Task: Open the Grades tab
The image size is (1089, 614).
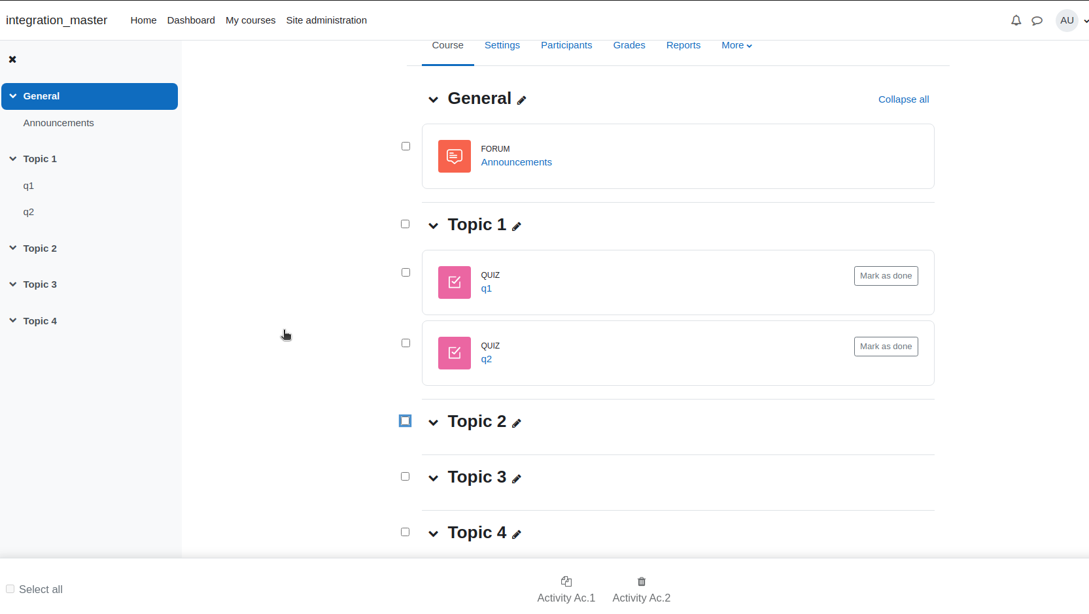Action: point(629,45)
